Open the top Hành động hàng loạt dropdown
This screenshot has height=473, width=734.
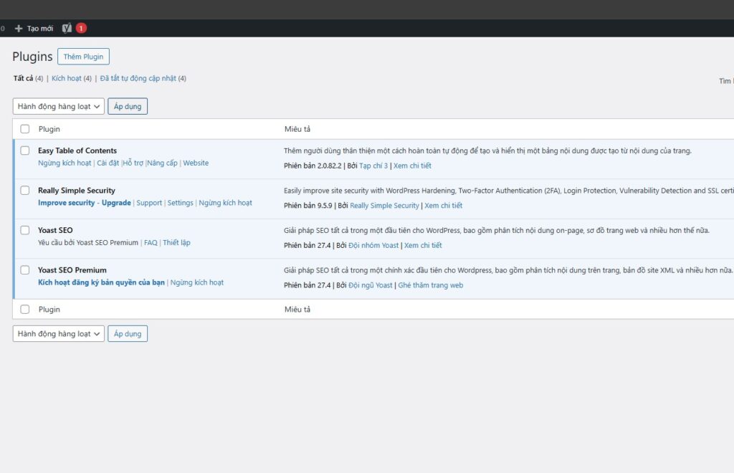coord(59,106)
